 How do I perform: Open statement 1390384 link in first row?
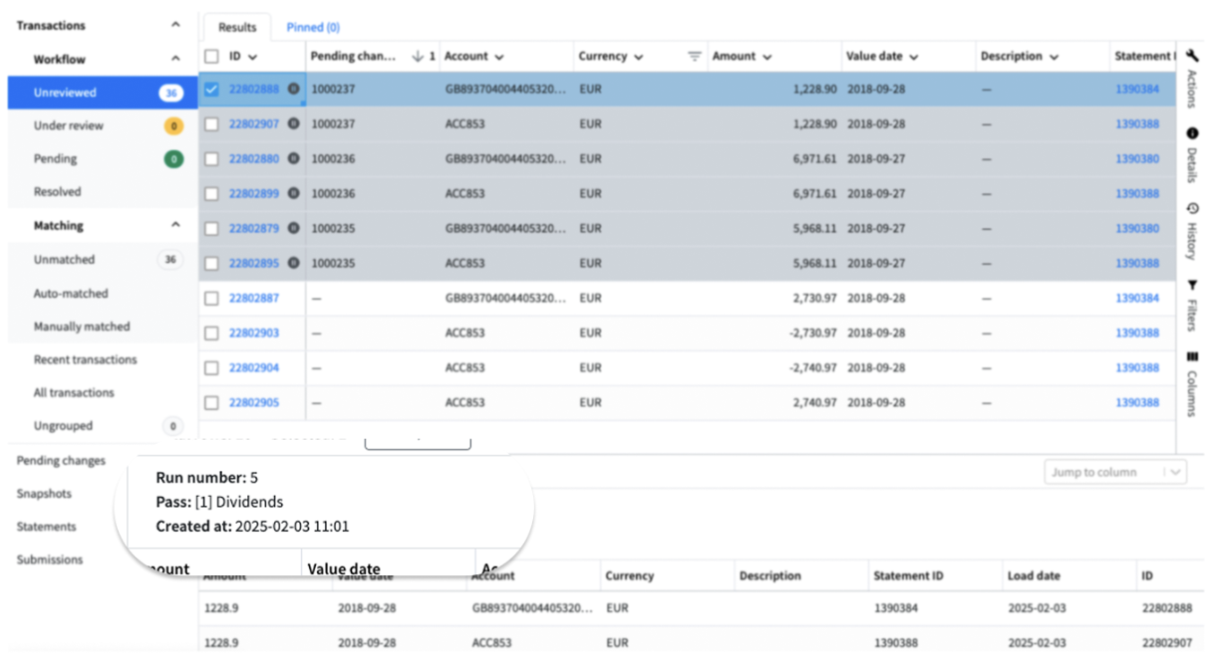[x=1137, y=89]
